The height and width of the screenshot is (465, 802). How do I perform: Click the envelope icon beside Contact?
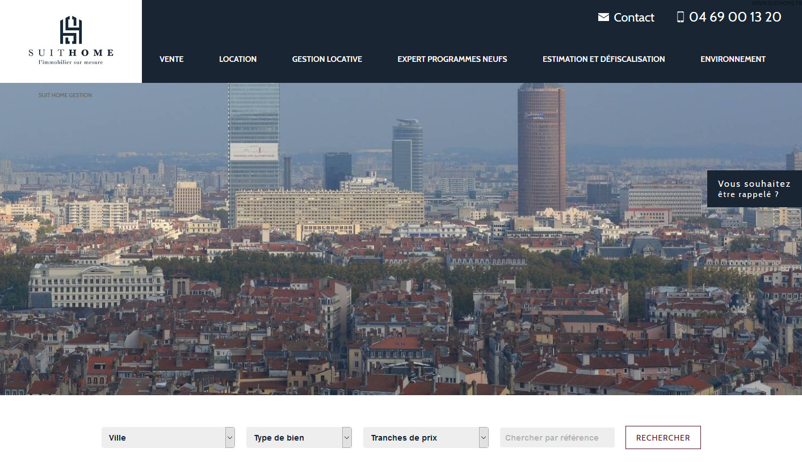603,17
